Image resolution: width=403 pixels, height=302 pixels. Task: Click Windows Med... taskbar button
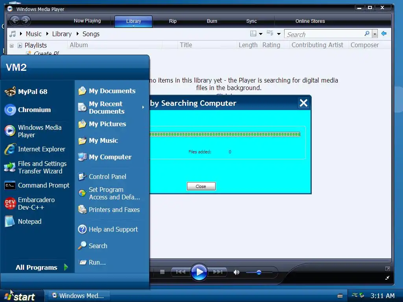click(x=79, y=296)
